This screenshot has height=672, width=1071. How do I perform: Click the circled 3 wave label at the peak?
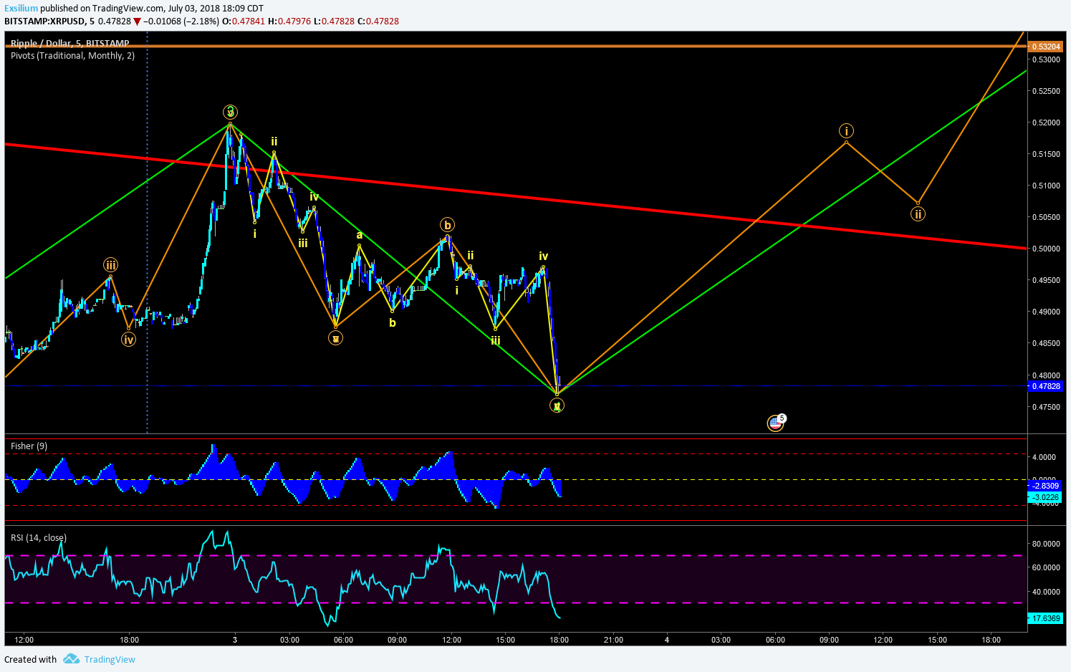pos(230,112)
